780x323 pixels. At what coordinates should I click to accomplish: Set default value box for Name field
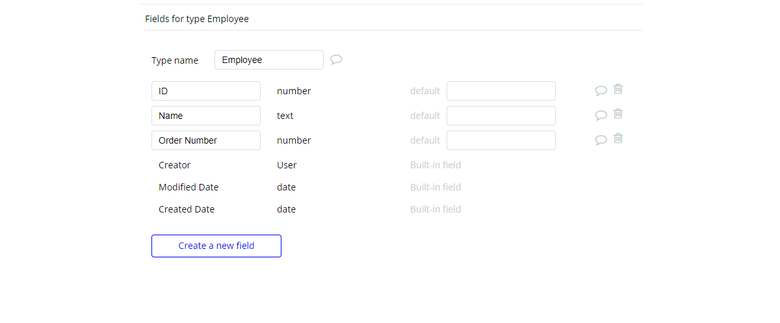[501, 116]
